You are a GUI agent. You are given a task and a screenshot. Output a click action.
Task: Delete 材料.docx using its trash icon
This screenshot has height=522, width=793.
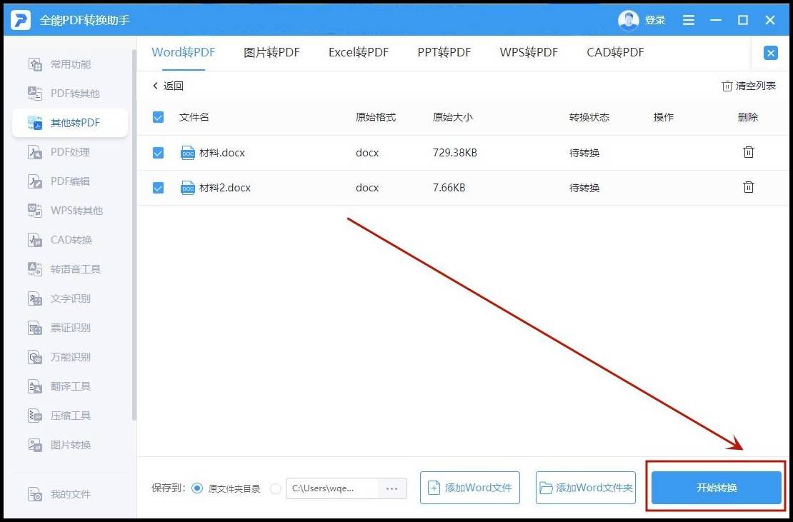point(748,152)
